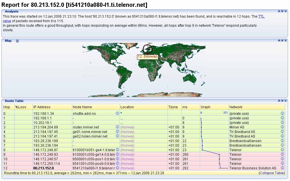
Task: Click Bredbandsalliansen info icon in hop 6 row
Action: coord(282,141)
